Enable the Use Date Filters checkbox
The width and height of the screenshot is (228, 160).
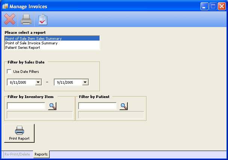coord(9,71)
